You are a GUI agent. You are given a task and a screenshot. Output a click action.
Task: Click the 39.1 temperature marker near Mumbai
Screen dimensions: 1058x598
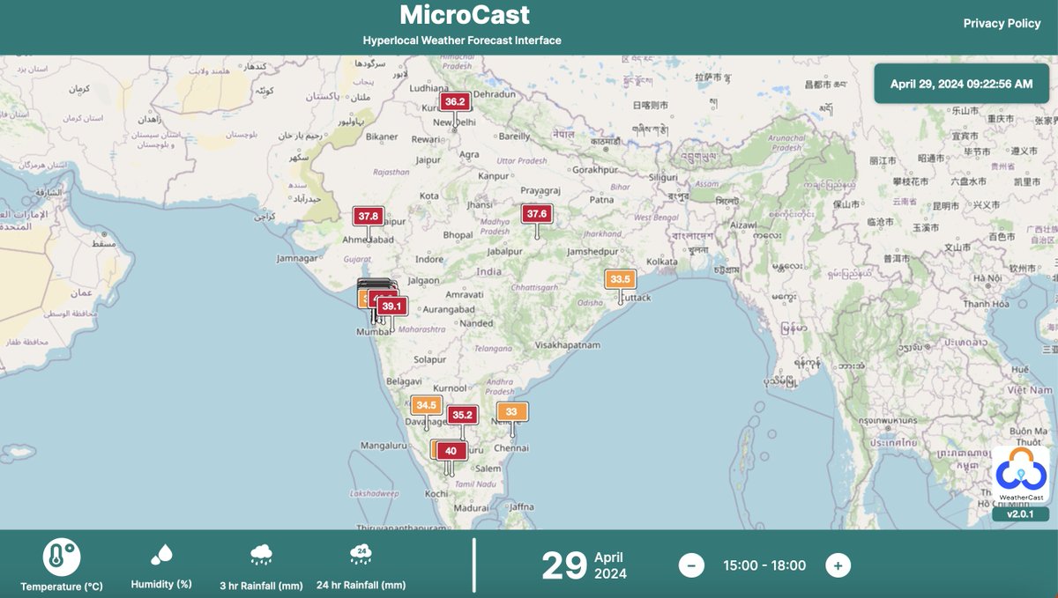coord(391,306)
